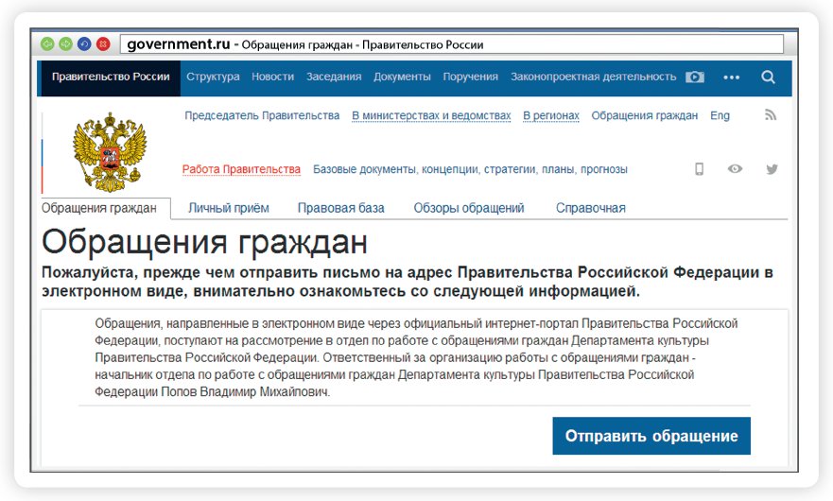This screenshot has height=501, width=833.
Task: Expand the Работа Правительства link
Action: pos(241,169)
